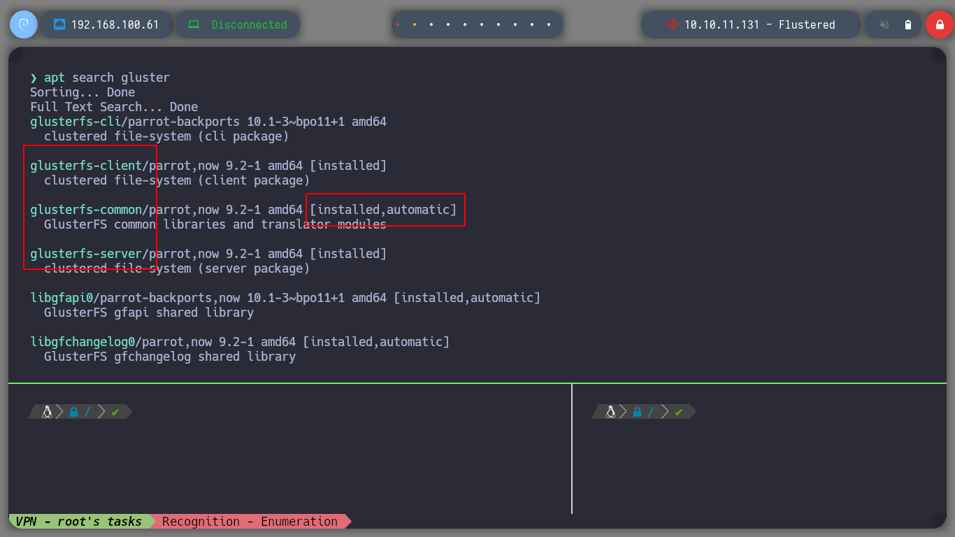Click the glusterfs-common package name
Viewport: 955px width, 537px height.
click(86, 210)
